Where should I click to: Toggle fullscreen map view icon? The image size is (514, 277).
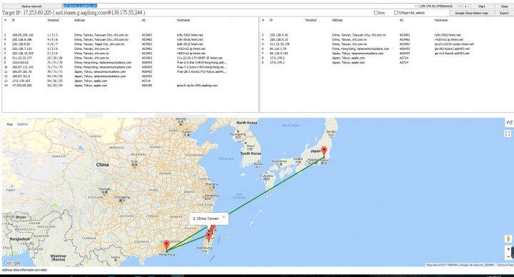[x=508, y=134]
